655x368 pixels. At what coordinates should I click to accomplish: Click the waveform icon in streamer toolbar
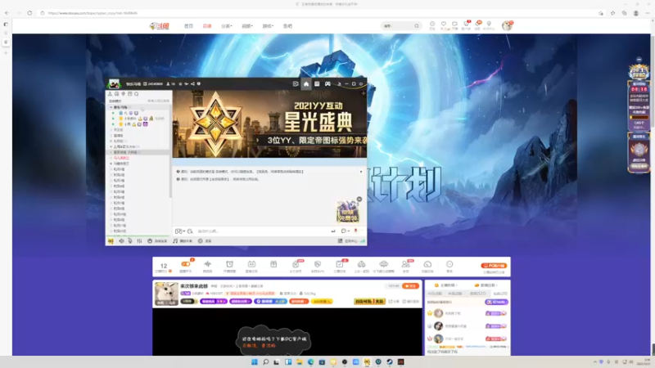coord(208,264)
